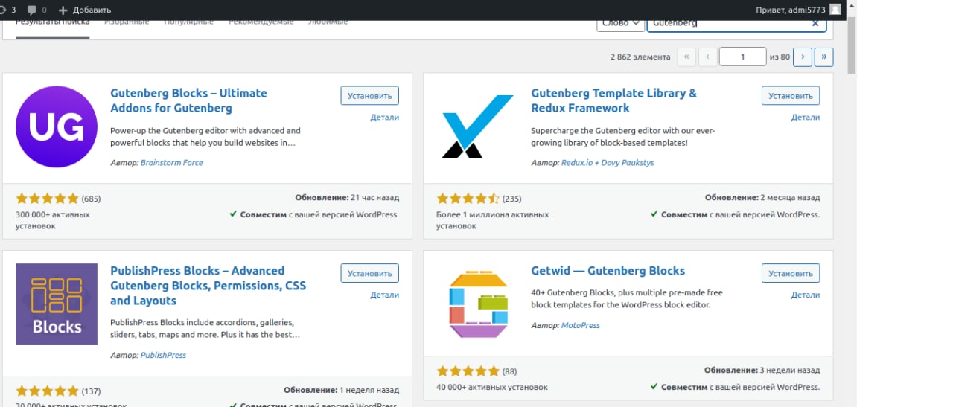The width and height of the screenshot is (953, 407).
Task: Open the Redux Framework plugin logo
Action: click(477, 126)
